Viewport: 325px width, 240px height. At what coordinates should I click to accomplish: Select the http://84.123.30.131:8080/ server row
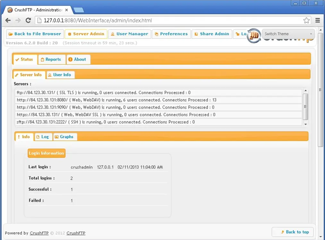[x=158, y=100]
